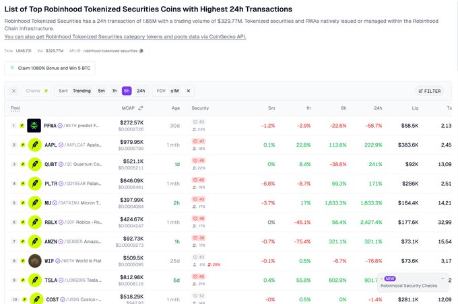
Task: Sort by the Age column header
Action: pos(176,108)
